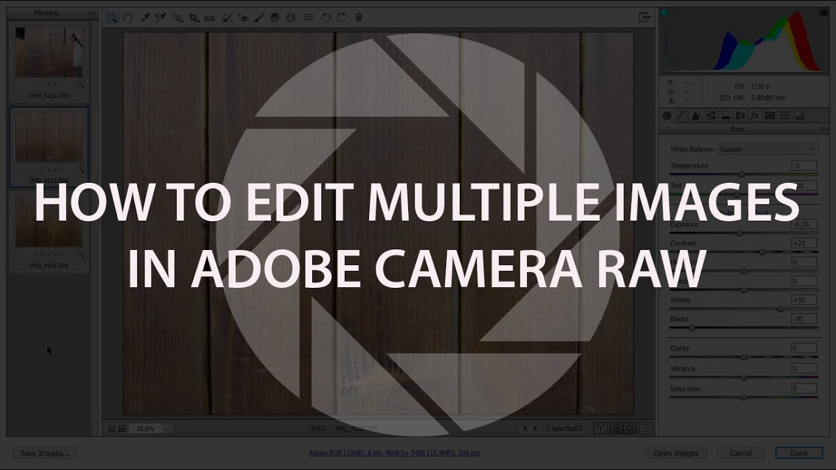Click the Contrast value field +25

(804, 243)
